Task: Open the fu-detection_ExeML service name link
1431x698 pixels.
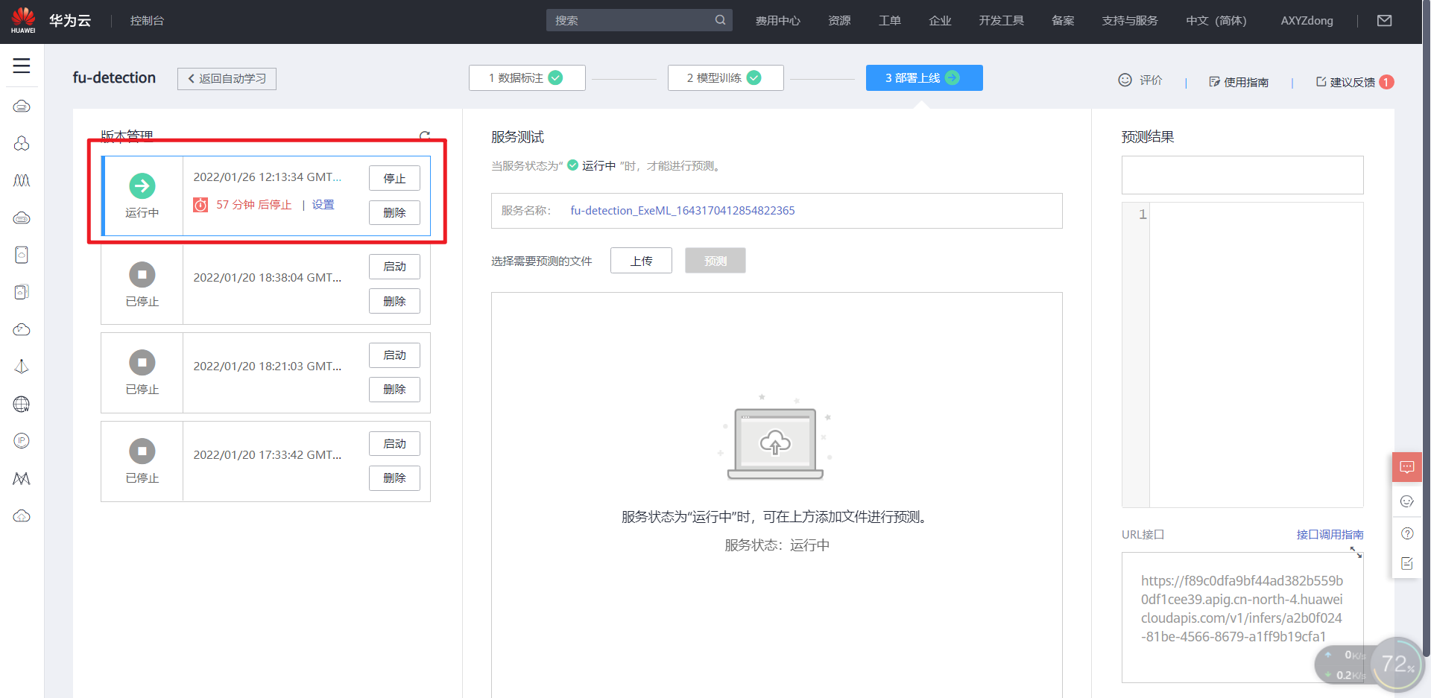Action: pyautogui.click(x=683, y=211)
